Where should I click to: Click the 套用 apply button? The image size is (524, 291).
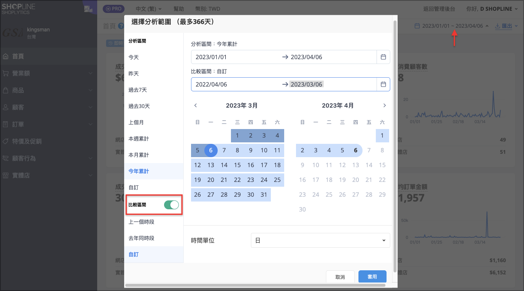pos(372,277)
